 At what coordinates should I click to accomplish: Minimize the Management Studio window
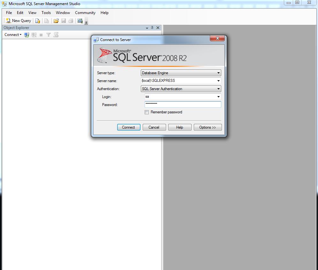pyautogui.click(x=289, y=3)
